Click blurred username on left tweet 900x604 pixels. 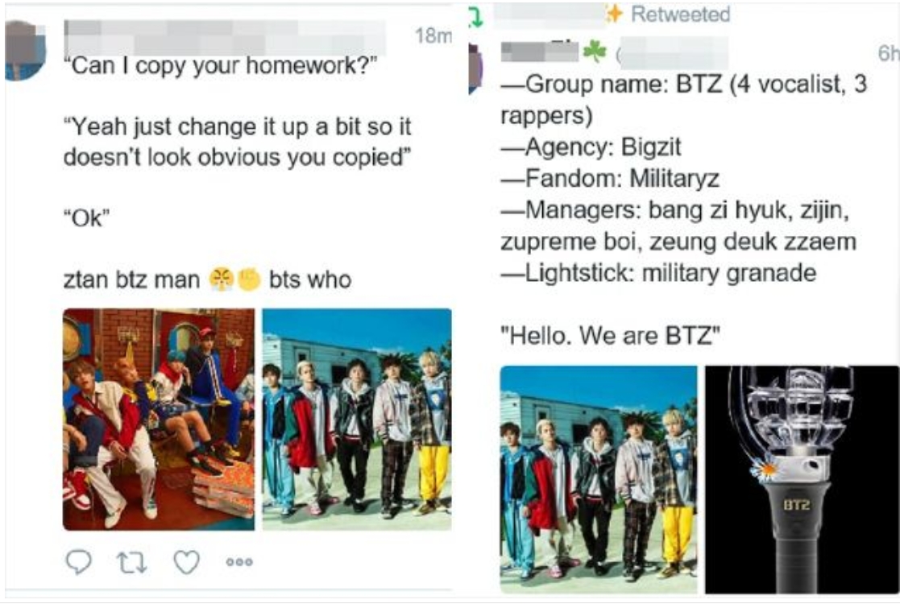coord(225,37)
